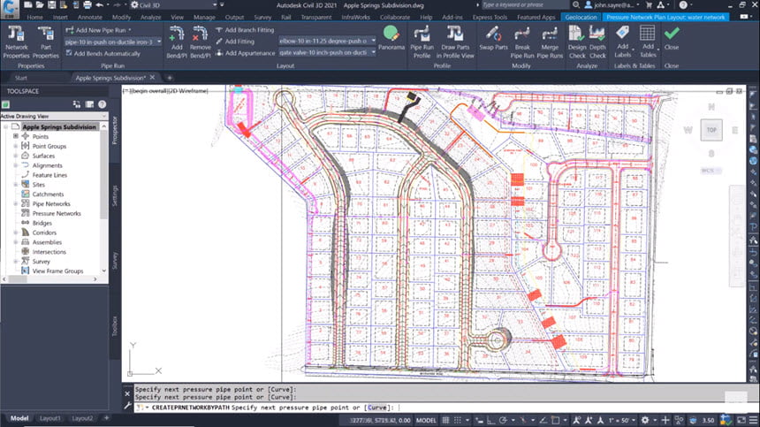Image resolution: width=760 pixels, height=427 pixels.
Task: Click the Add Labels icon
Action: [622, 33]
